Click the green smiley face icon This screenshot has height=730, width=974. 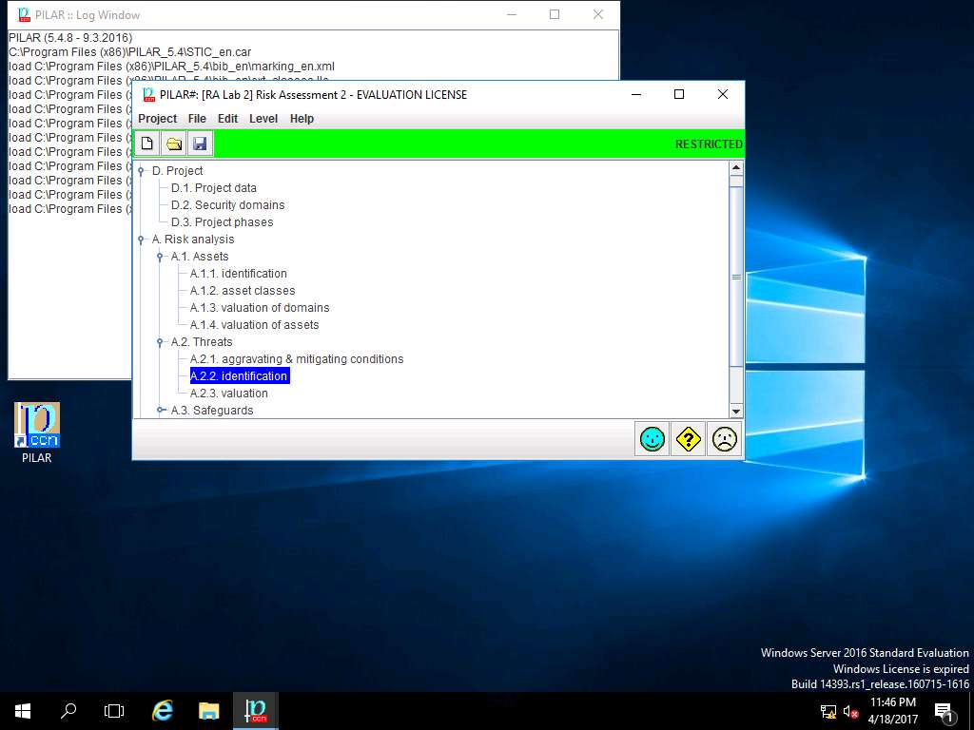653,439
